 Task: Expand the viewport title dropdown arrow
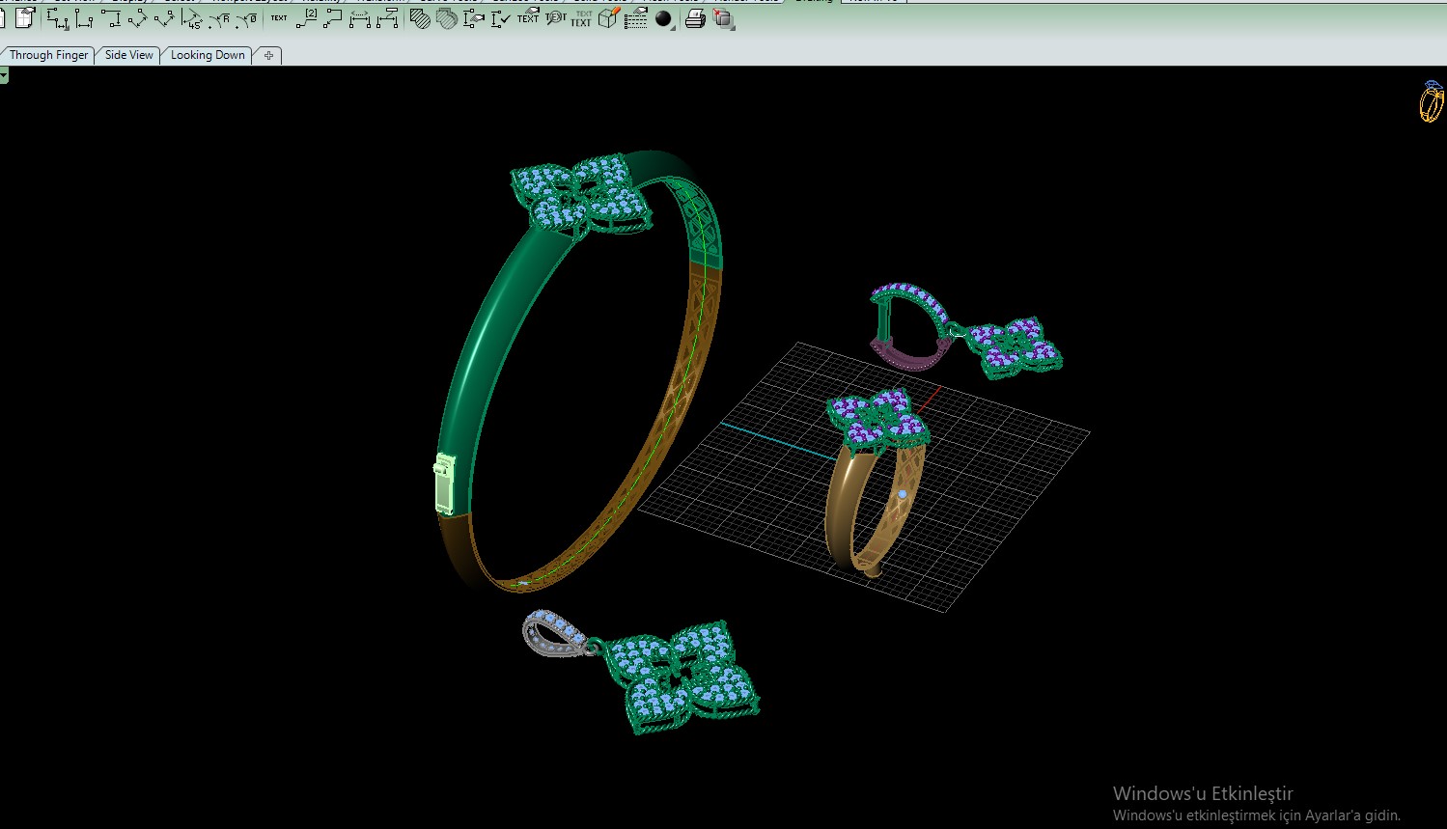[4, 75]
